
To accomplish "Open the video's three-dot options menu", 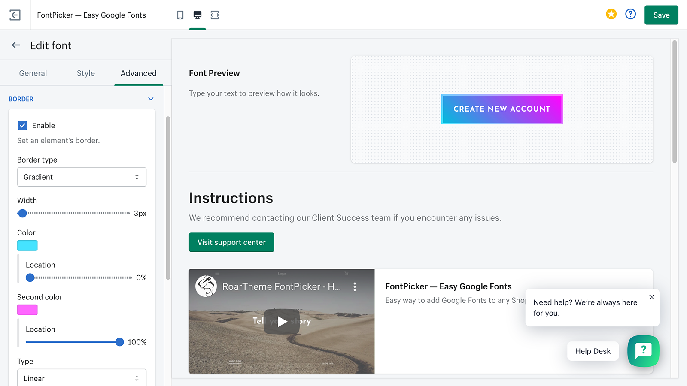I will tap(355, 286).
